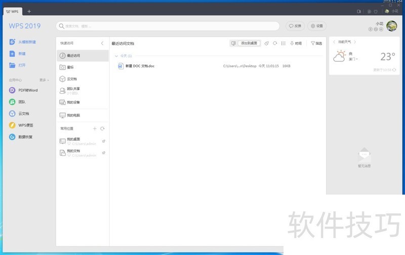Click the first membership badge under 小花
Viewport: 405px width, 255px height.
point(371,29)
